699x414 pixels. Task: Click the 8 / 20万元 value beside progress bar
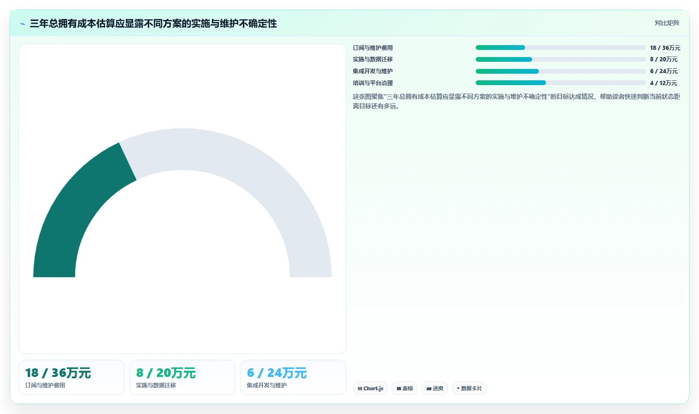tap(663, 59)
